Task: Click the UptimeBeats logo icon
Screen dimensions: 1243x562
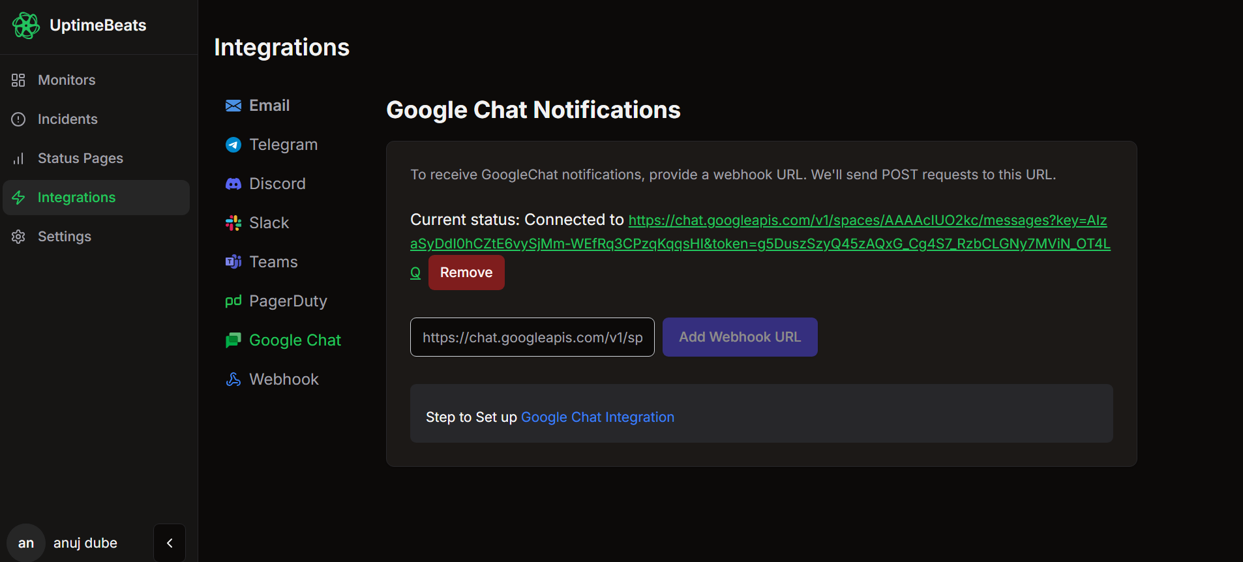Action: 26,25
